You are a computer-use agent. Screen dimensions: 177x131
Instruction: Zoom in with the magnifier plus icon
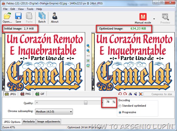coord(88,46)
